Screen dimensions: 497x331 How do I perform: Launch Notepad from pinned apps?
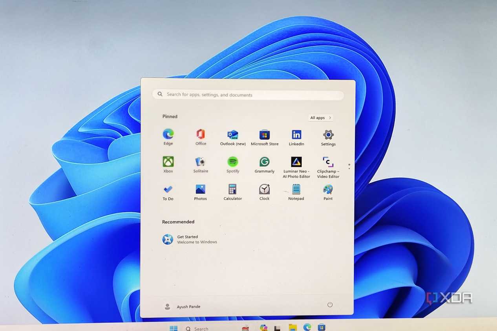pyautogui.click(x=296, y=193)
